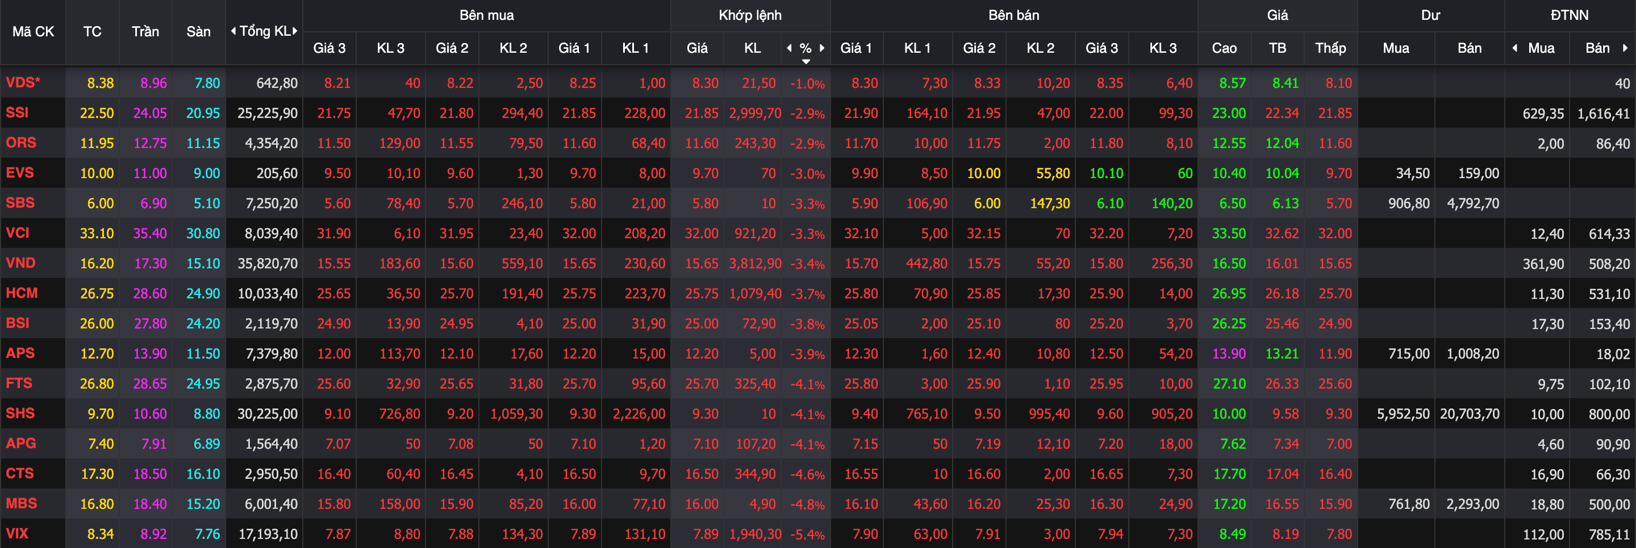Click the Trần column header

pyautogui.click(x=145, y=31)
